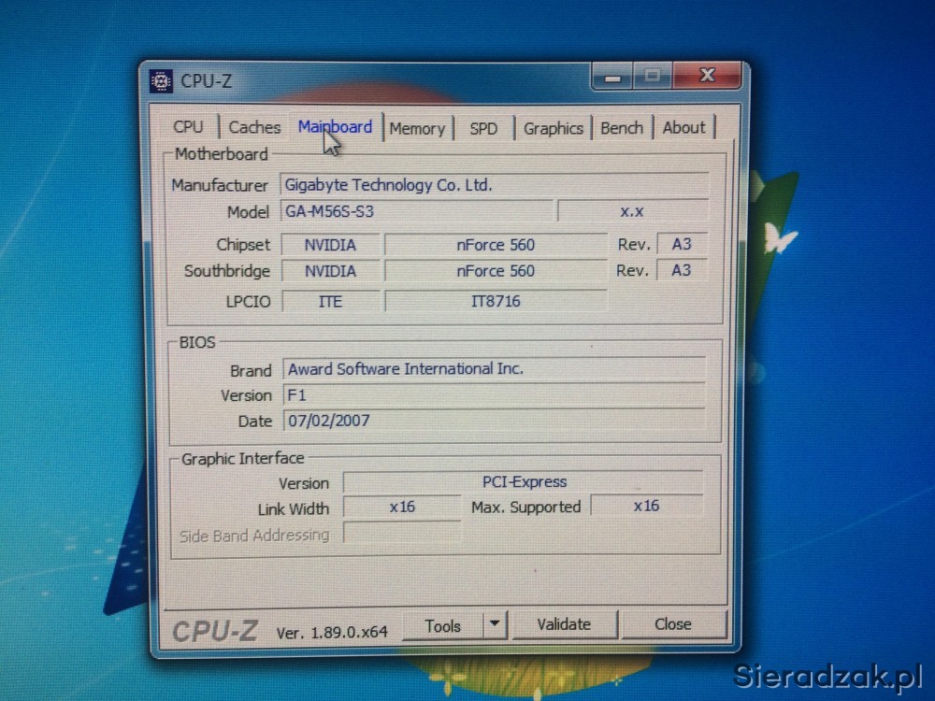Screen dimensions: 935x701
Task: Go to the Memory tab
Action: (x=417, y=128)
